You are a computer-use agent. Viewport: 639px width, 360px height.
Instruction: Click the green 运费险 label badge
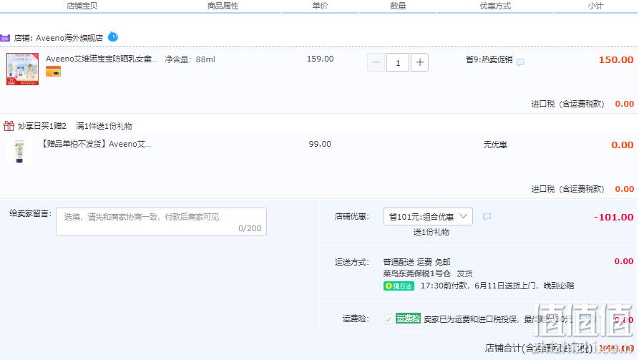point(408,318)
